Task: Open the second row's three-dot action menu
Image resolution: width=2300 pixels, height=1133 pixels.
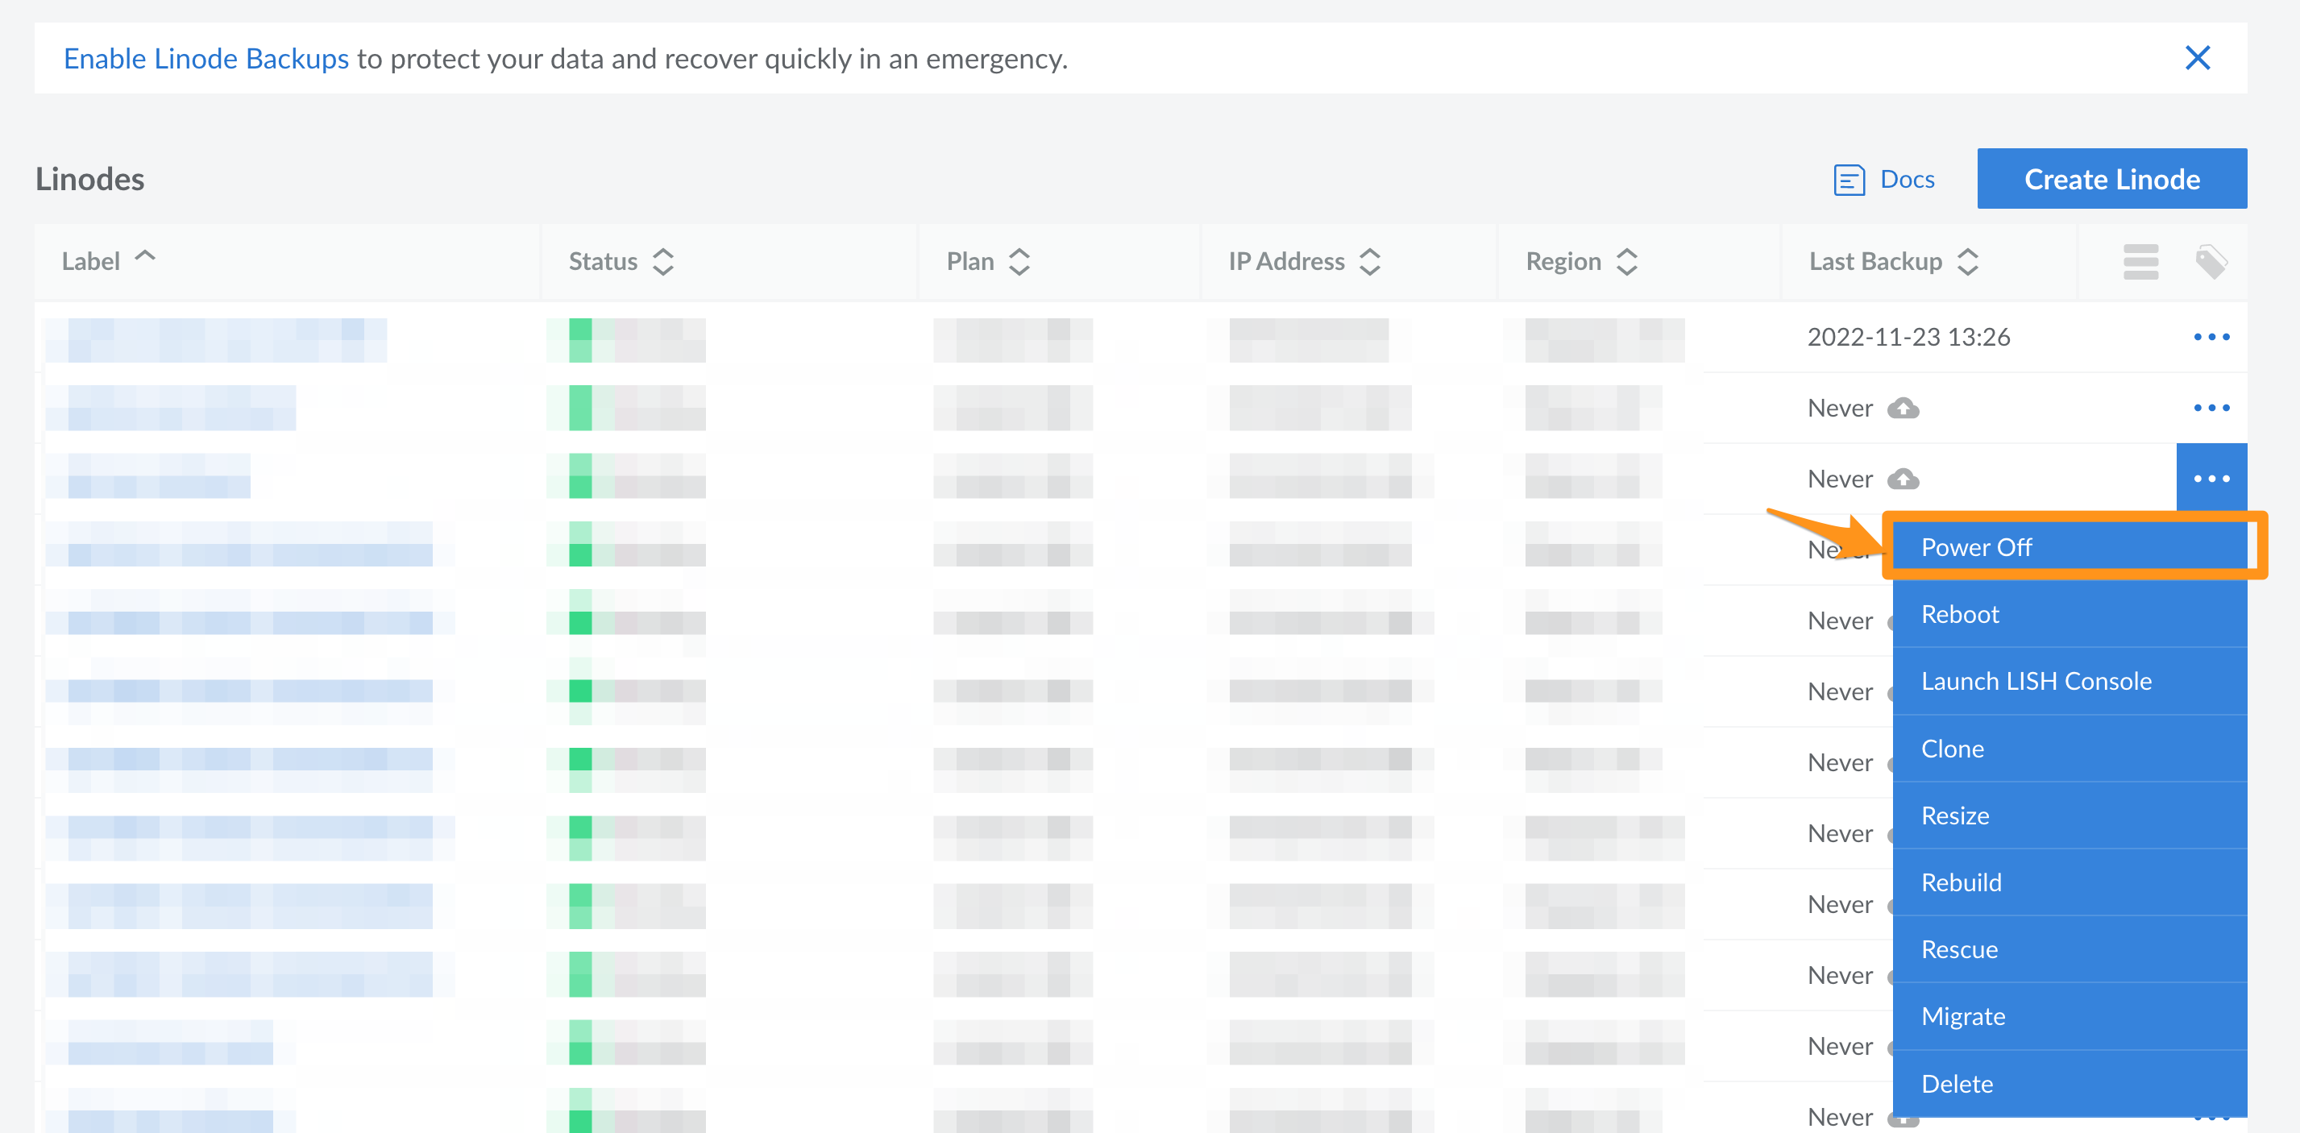Action: click(x=2211, y=408)
